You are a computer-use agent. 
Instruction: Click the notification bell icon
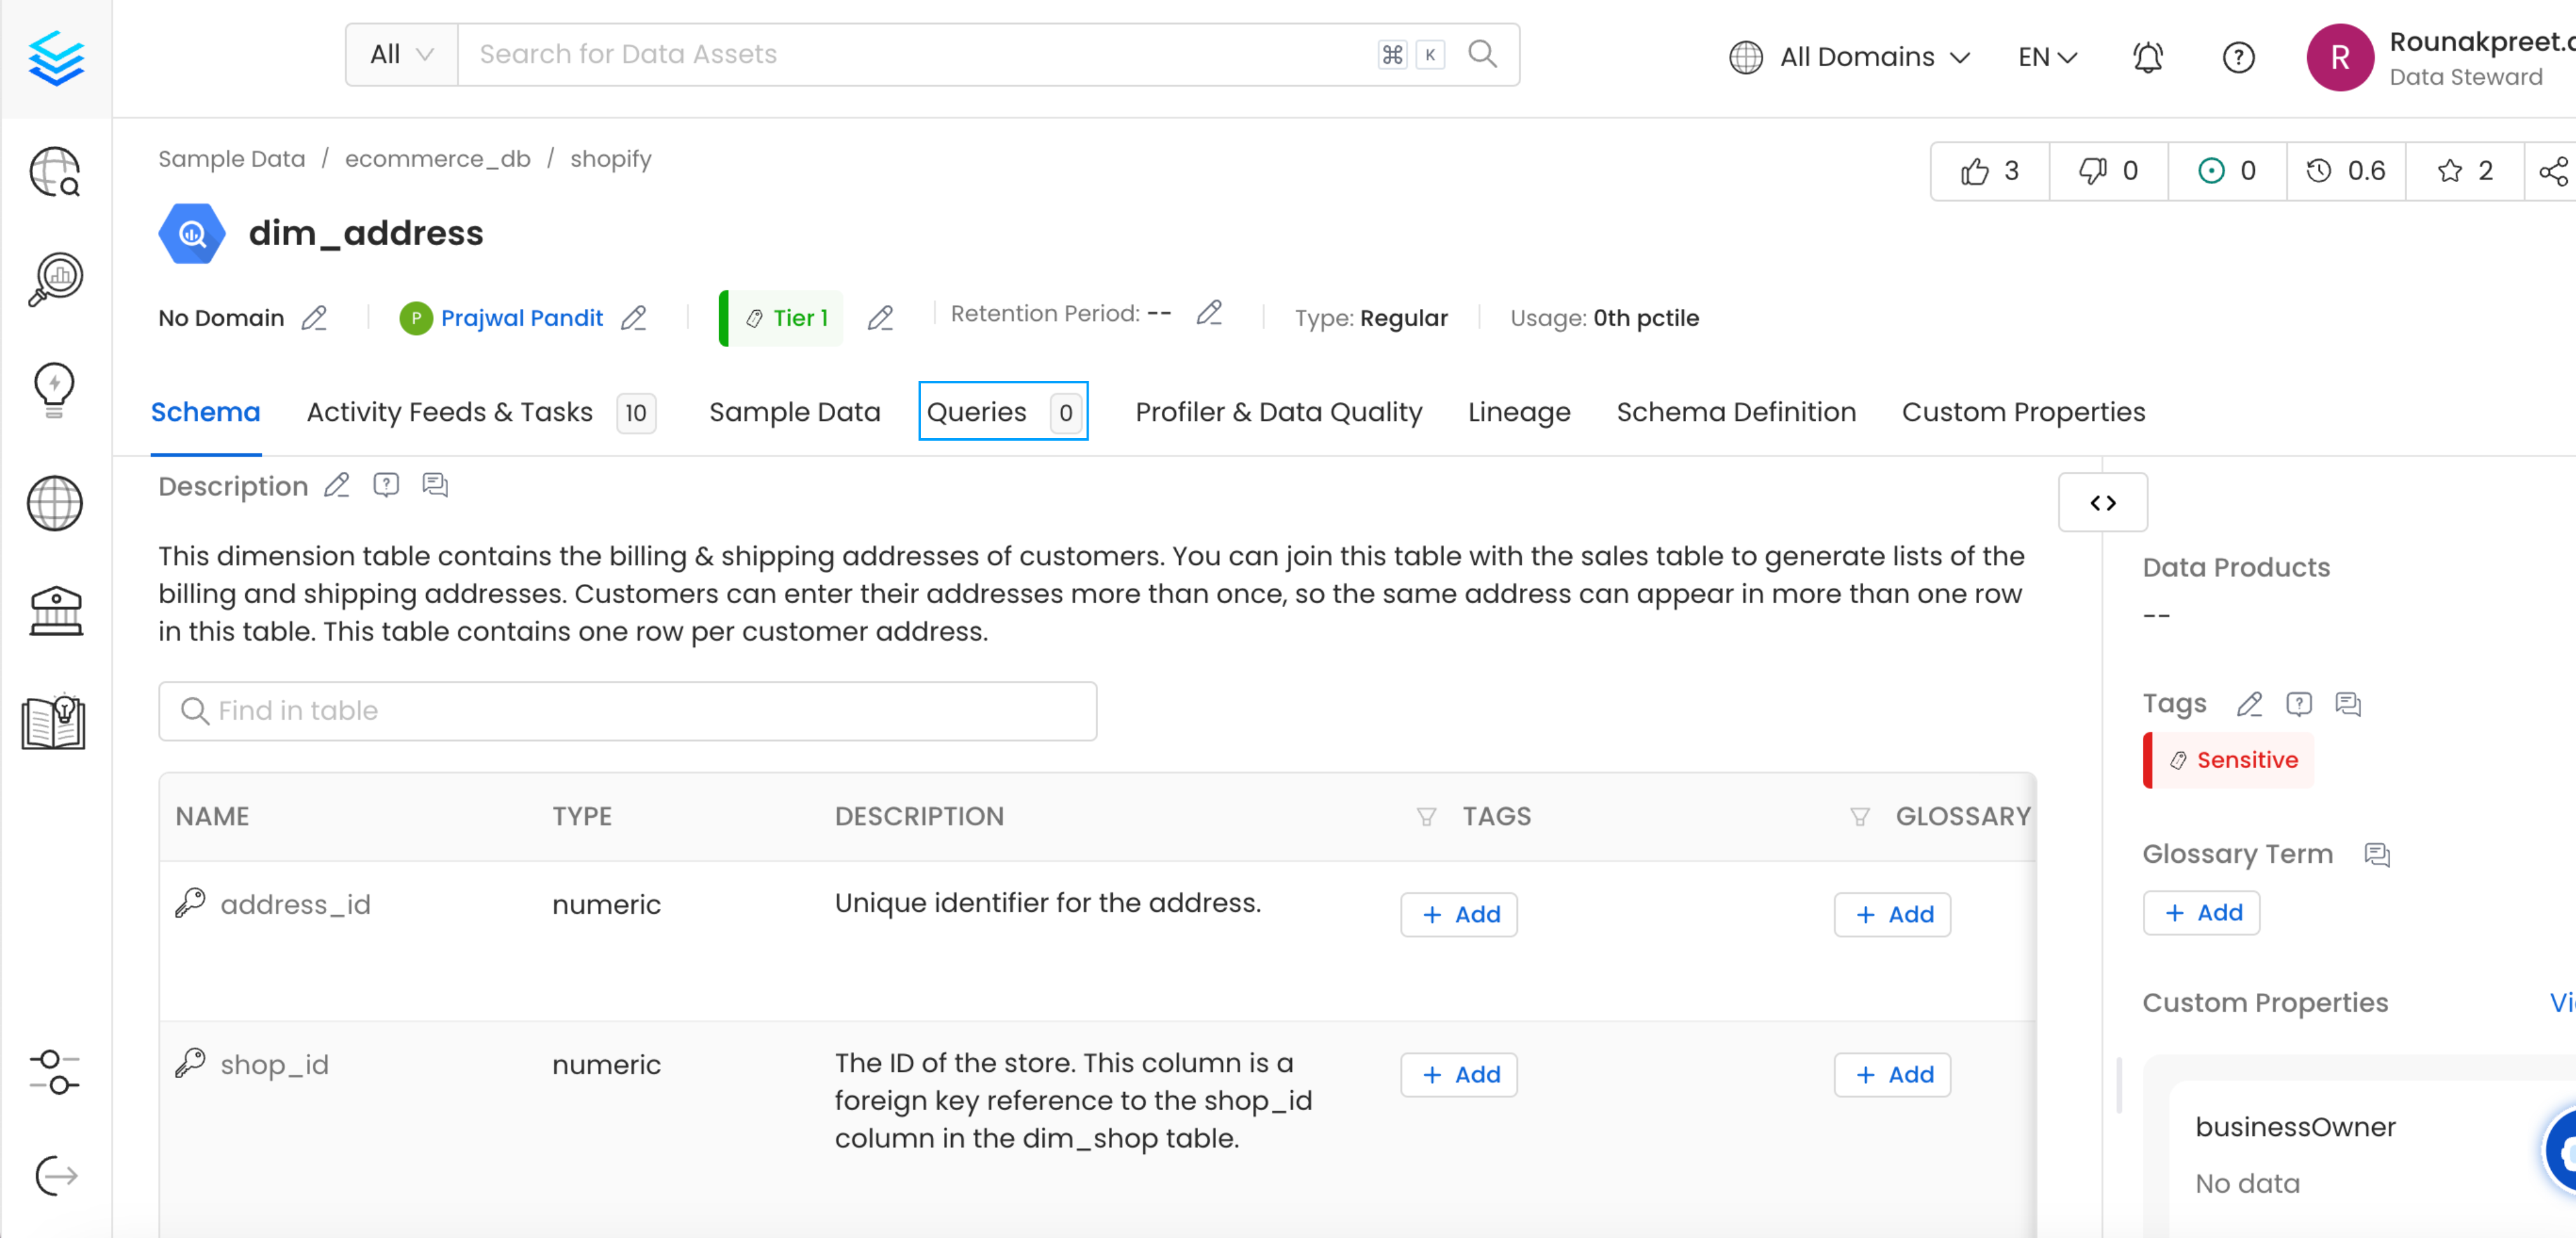[x=2147, y=57]
